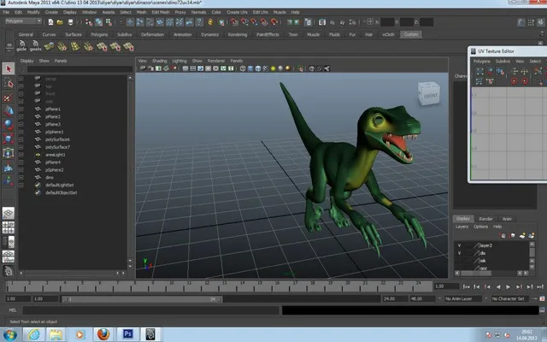Click frame 12 on the time slider
This screenshot has width=547, height=342.
pos(207,287)
